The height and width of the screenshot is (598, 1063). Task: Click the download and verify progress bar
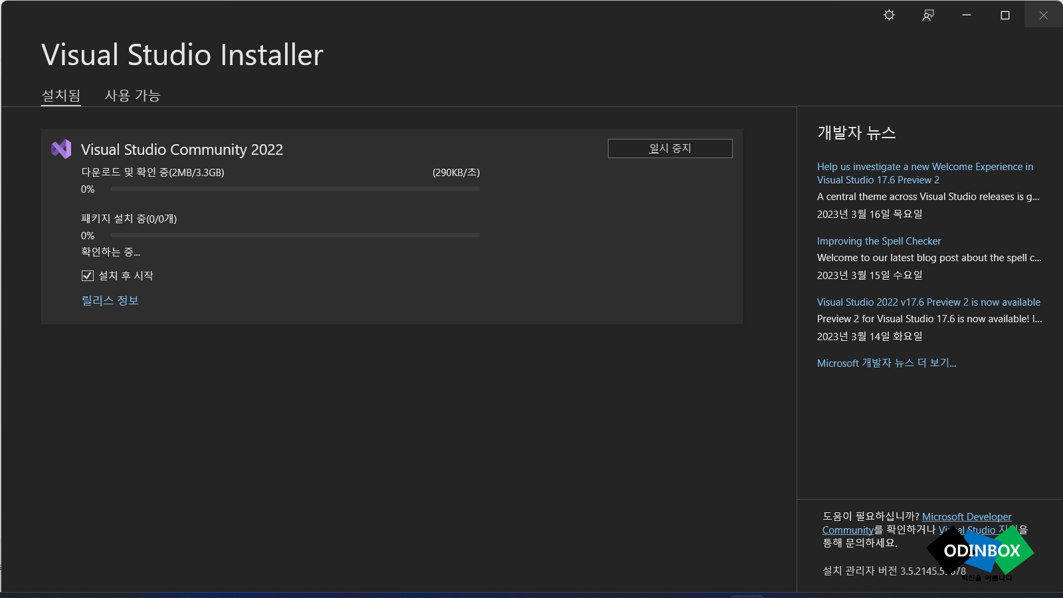tap(295, 189)
